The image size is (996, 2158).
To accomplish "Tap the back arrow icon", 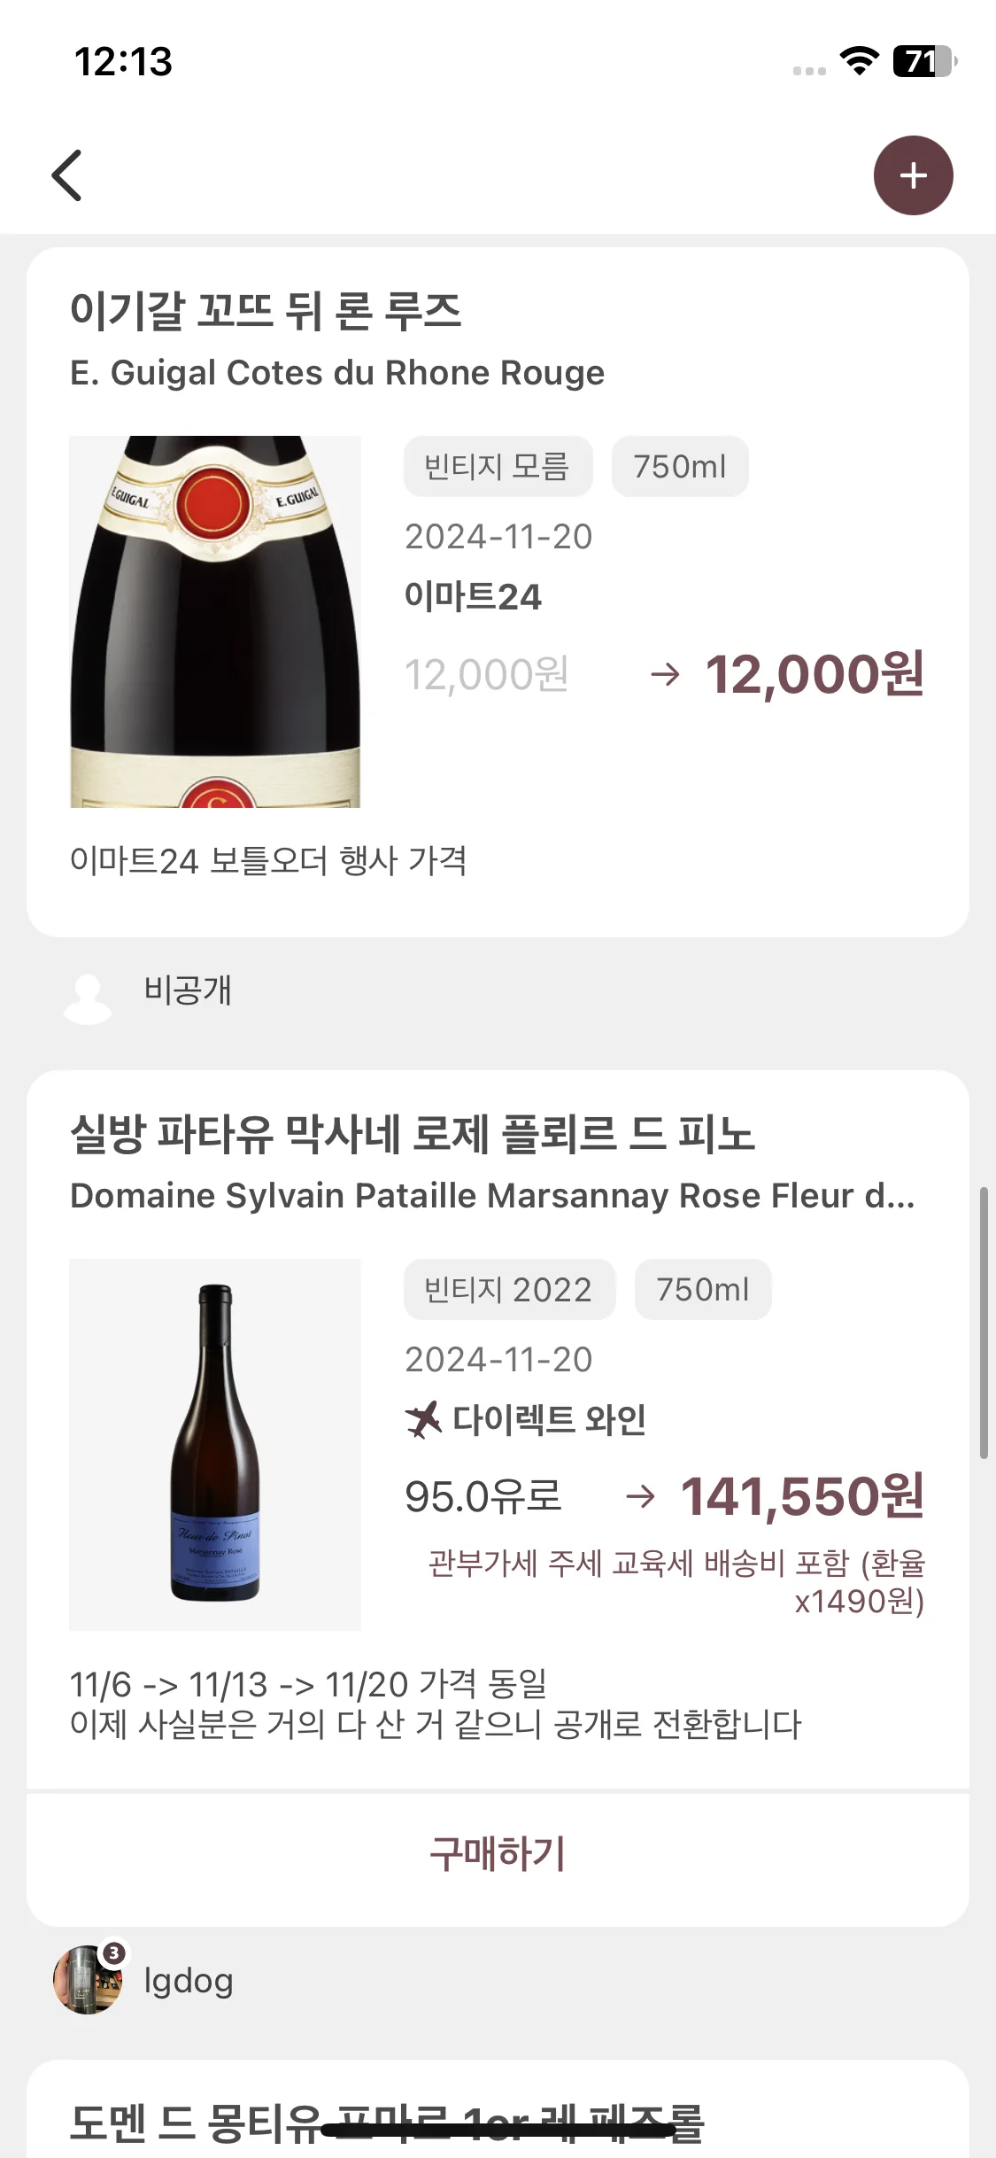I will (x=67, y=175).
